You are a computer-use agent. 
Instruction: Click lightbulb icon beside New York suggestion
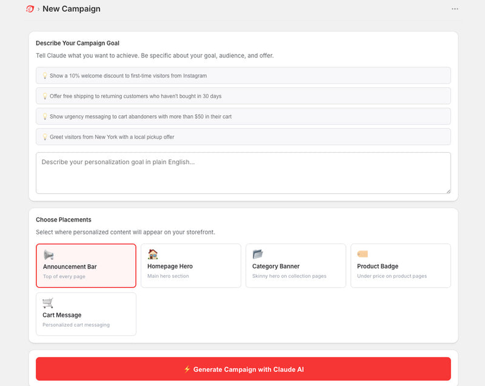coord(45,136)
